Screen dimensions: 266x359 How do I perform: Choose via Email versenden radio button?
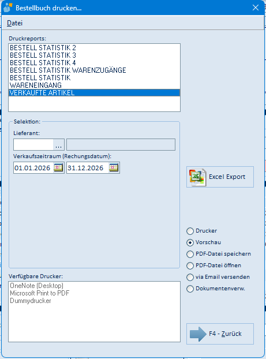point(190,277)
